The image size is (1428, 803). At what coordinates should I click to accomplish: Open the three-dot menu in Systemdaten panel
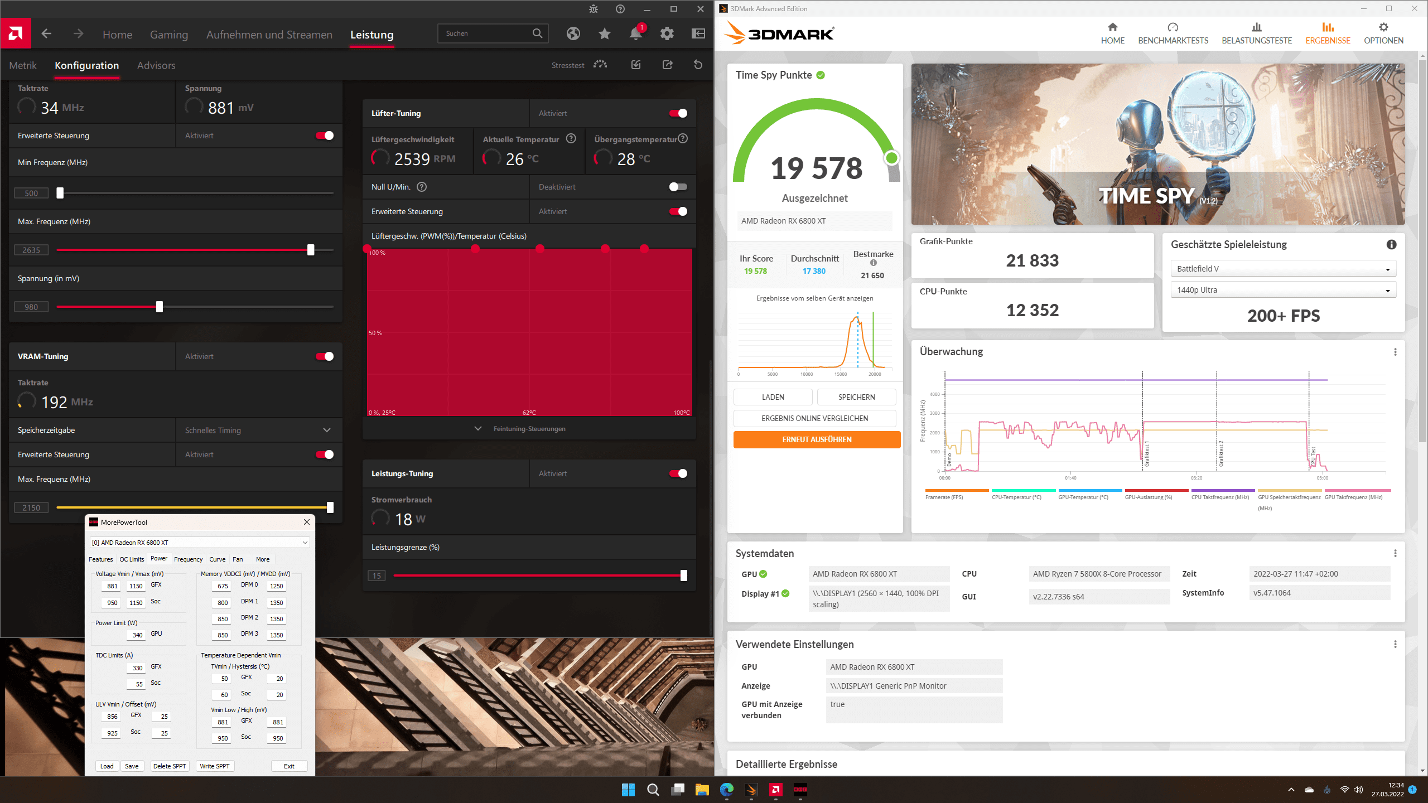click(1395, 553)
